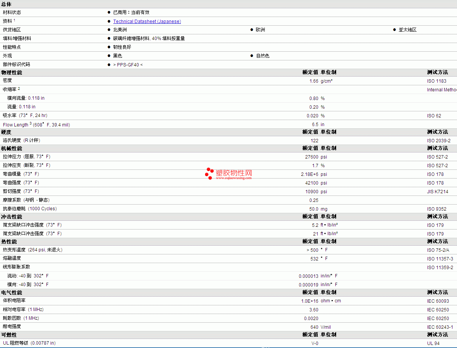Viewport: 457px width, 348px height.
Task: Select the text 玻璃纤维增强材料, 40% 填料按重量
Action: coord(149,38)
